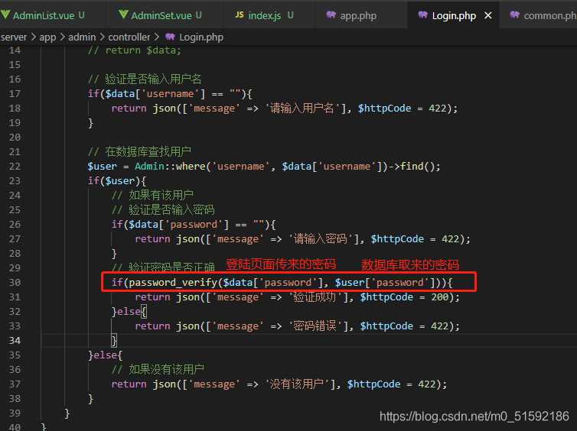577x431 pixels.
Task: Click the string '请输入用户名' on line 18
Action: (x=302, y=108)
